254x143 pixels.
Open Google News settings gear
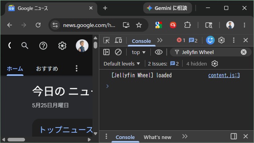(62, 46)
